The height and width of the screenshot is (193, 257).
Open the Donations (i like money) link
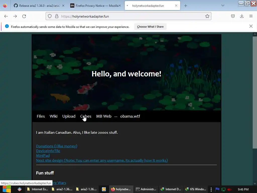click(56, 146)
